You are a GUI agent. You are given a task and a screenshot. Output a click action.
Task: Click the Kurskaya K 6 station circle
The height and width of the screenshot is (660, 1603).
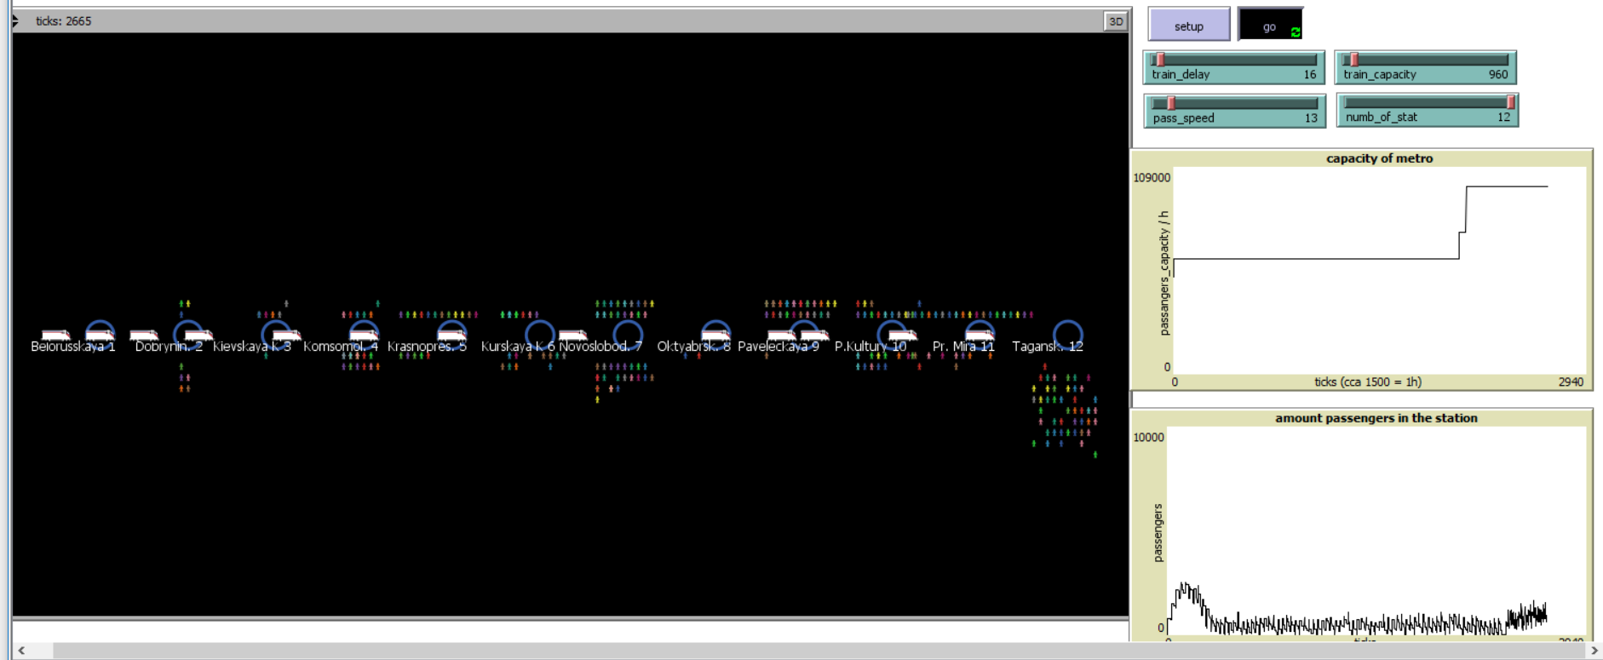click(539, 335)
